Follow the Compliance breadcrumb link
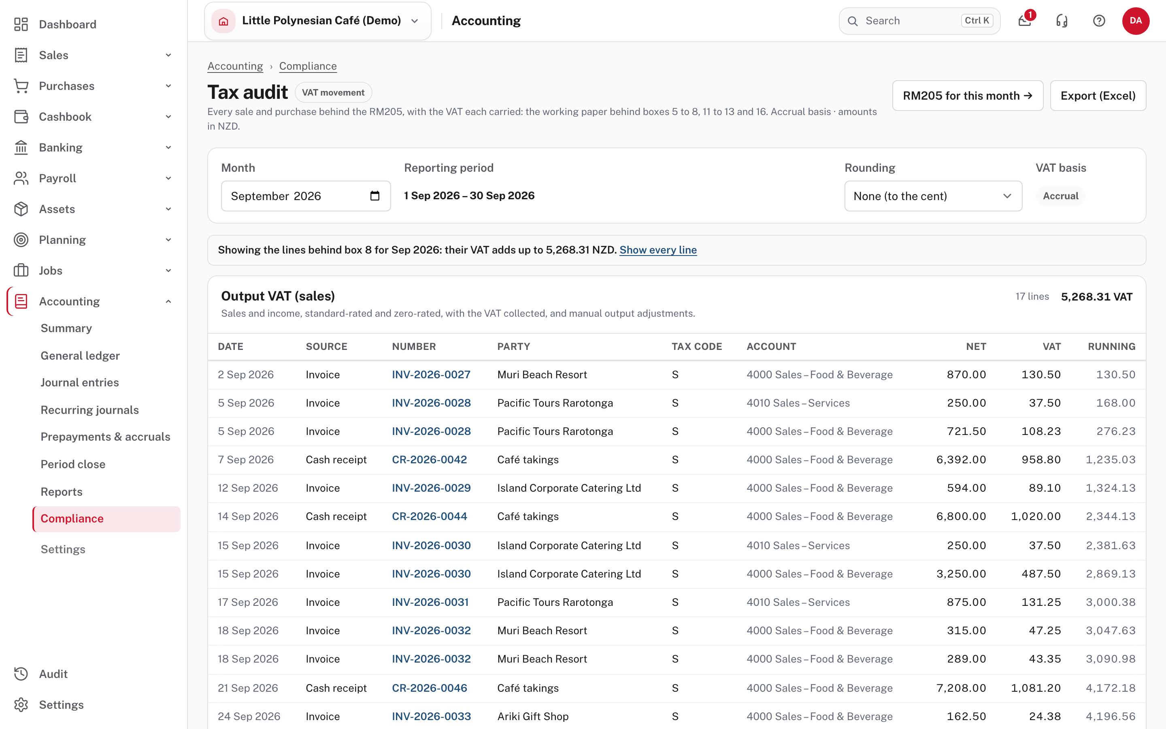1166x729 pixels. (308, 66)
